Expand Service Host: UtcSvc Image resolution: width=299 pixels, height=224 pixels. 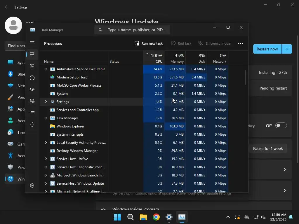point(46,159)
